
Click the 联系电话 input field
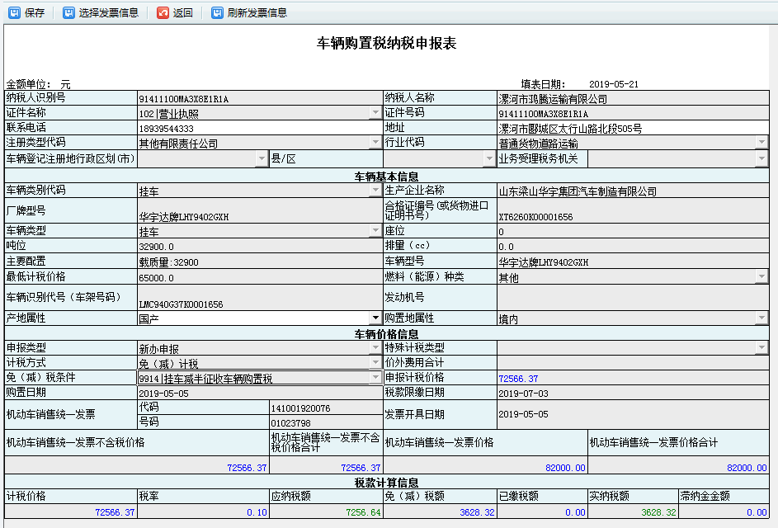tap(248, 127)
